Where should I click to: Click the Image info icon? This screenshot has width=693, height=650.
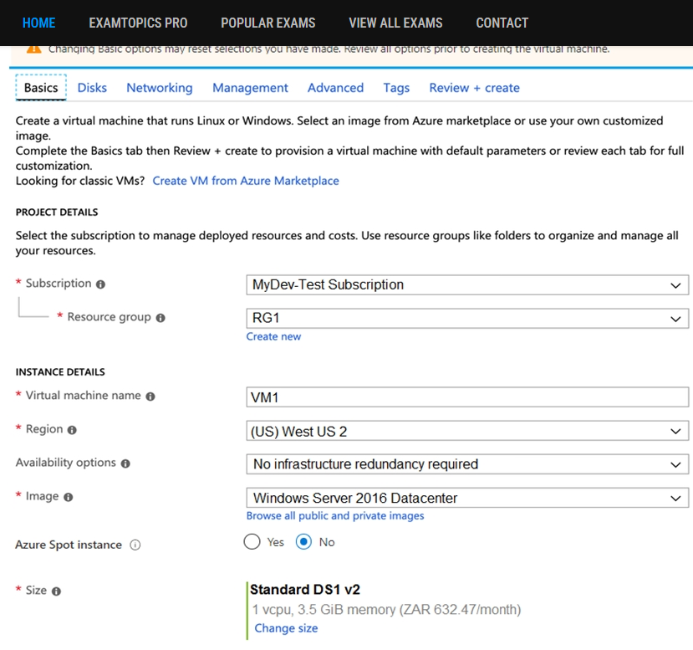coord(68,497)
